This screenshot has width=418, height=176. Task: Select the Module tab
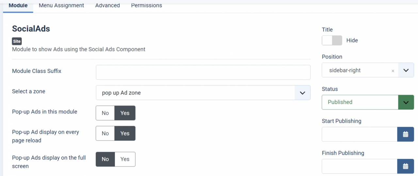click(x=18, y=6)
